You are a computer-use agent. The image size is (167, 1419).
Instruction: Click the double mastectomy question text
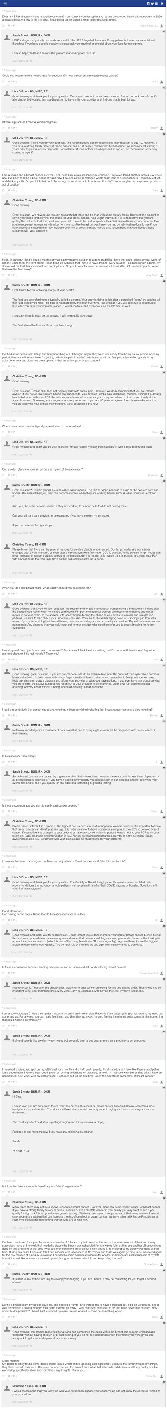click(82, 264)
